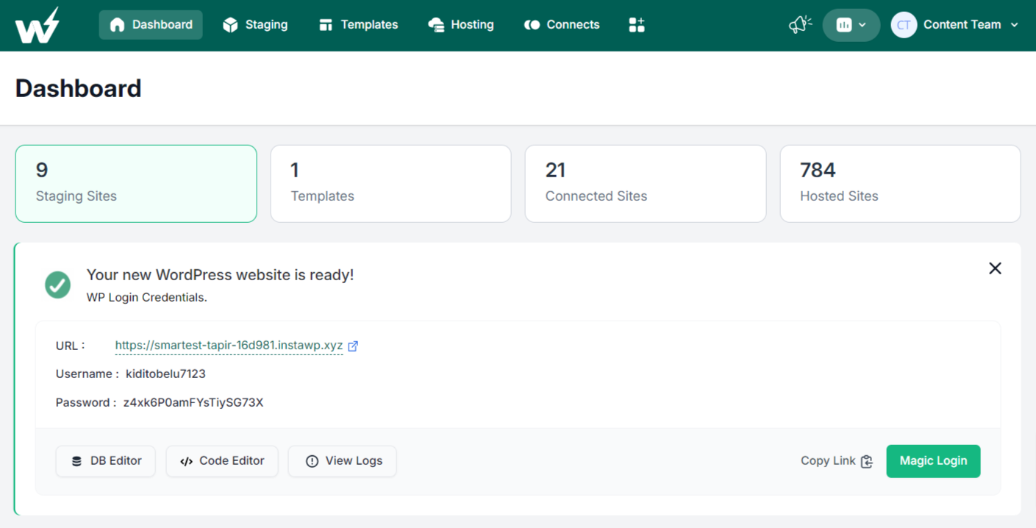This screenshot has height=528, width=1036.
Task: Click the username kiditobelu7123
Action: click(165, 374)
